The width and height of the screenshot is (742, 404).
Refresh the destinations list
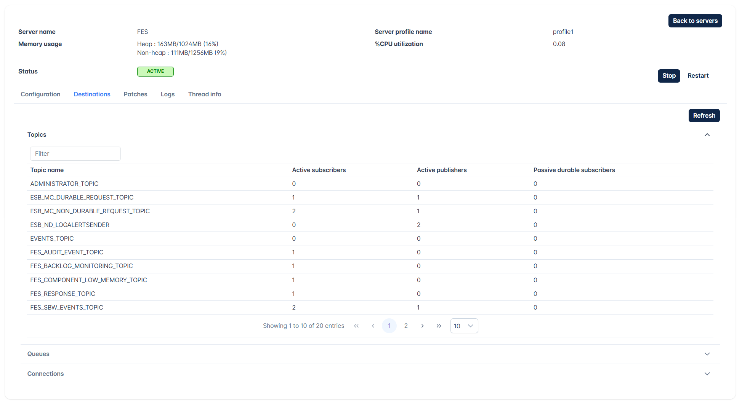[x=704, y=116]
